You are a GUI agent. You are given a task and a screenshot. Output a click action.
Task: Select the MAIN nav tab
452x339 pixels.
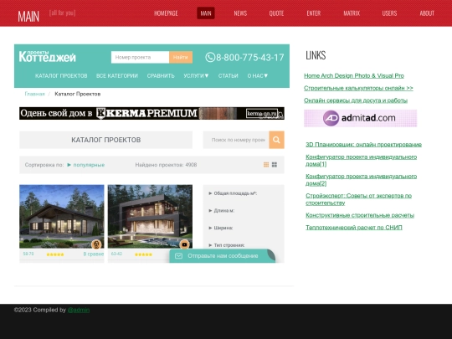pyautogui.click(x=206, y=13)
